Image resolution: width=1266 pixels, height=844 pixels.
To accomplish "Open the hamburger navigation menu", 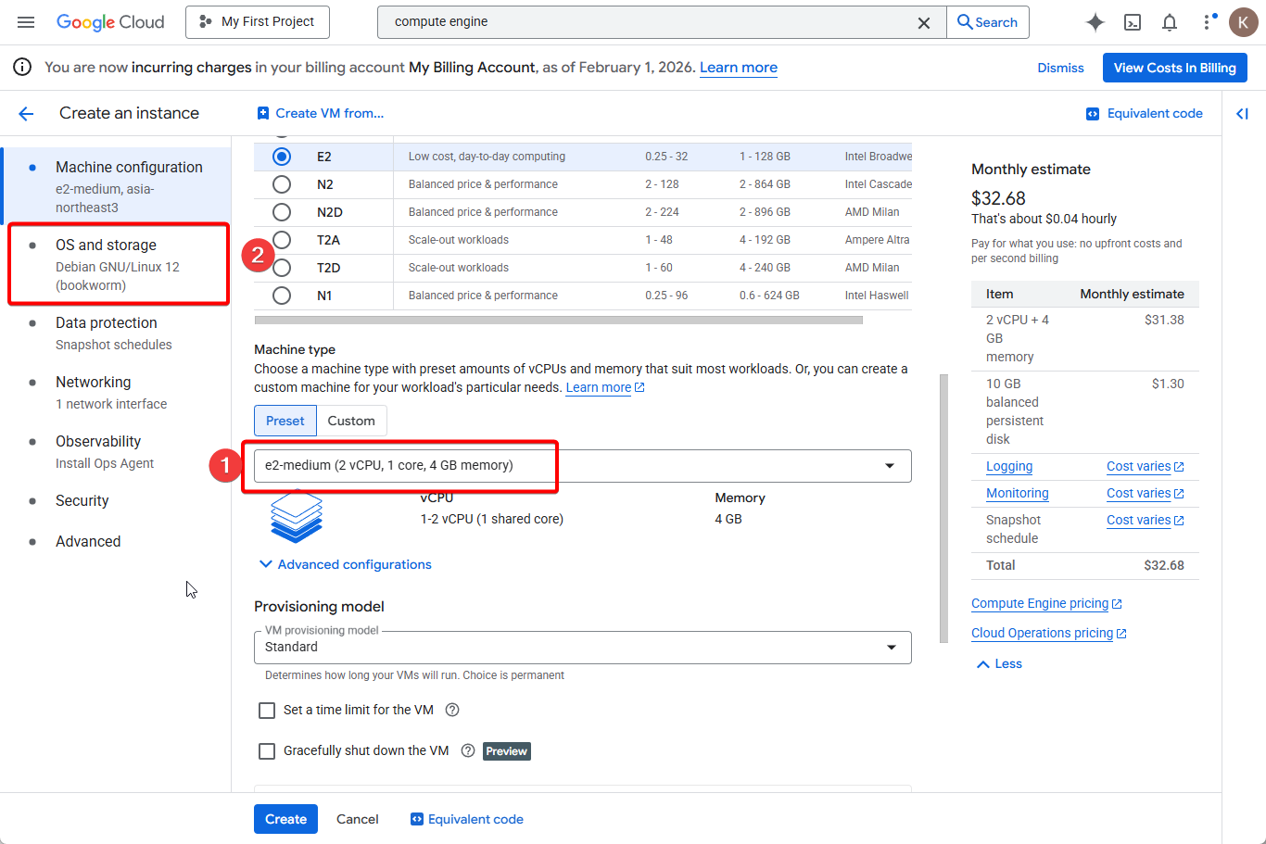I will point(26,22).
